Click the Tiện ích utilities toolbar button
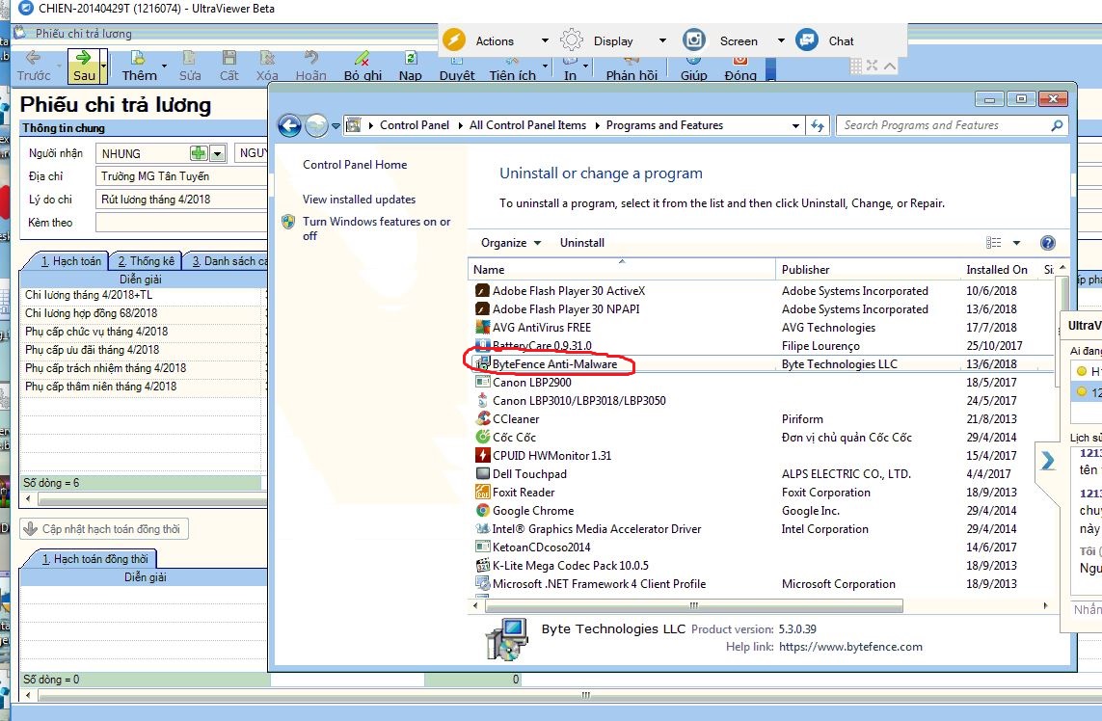 pyautogui.click(x=512, y=68)
